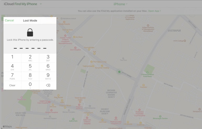
Task: Click The First map marker
Action: (x=123, y=58)
